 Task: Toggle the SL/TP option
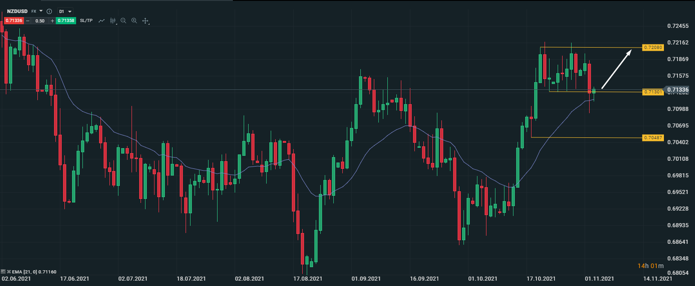pyautogui.click(x=86, y=21)
